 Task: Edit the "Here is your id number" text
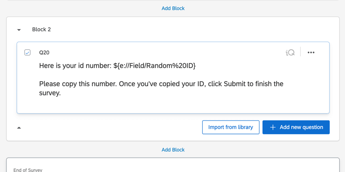coord(75,66)
